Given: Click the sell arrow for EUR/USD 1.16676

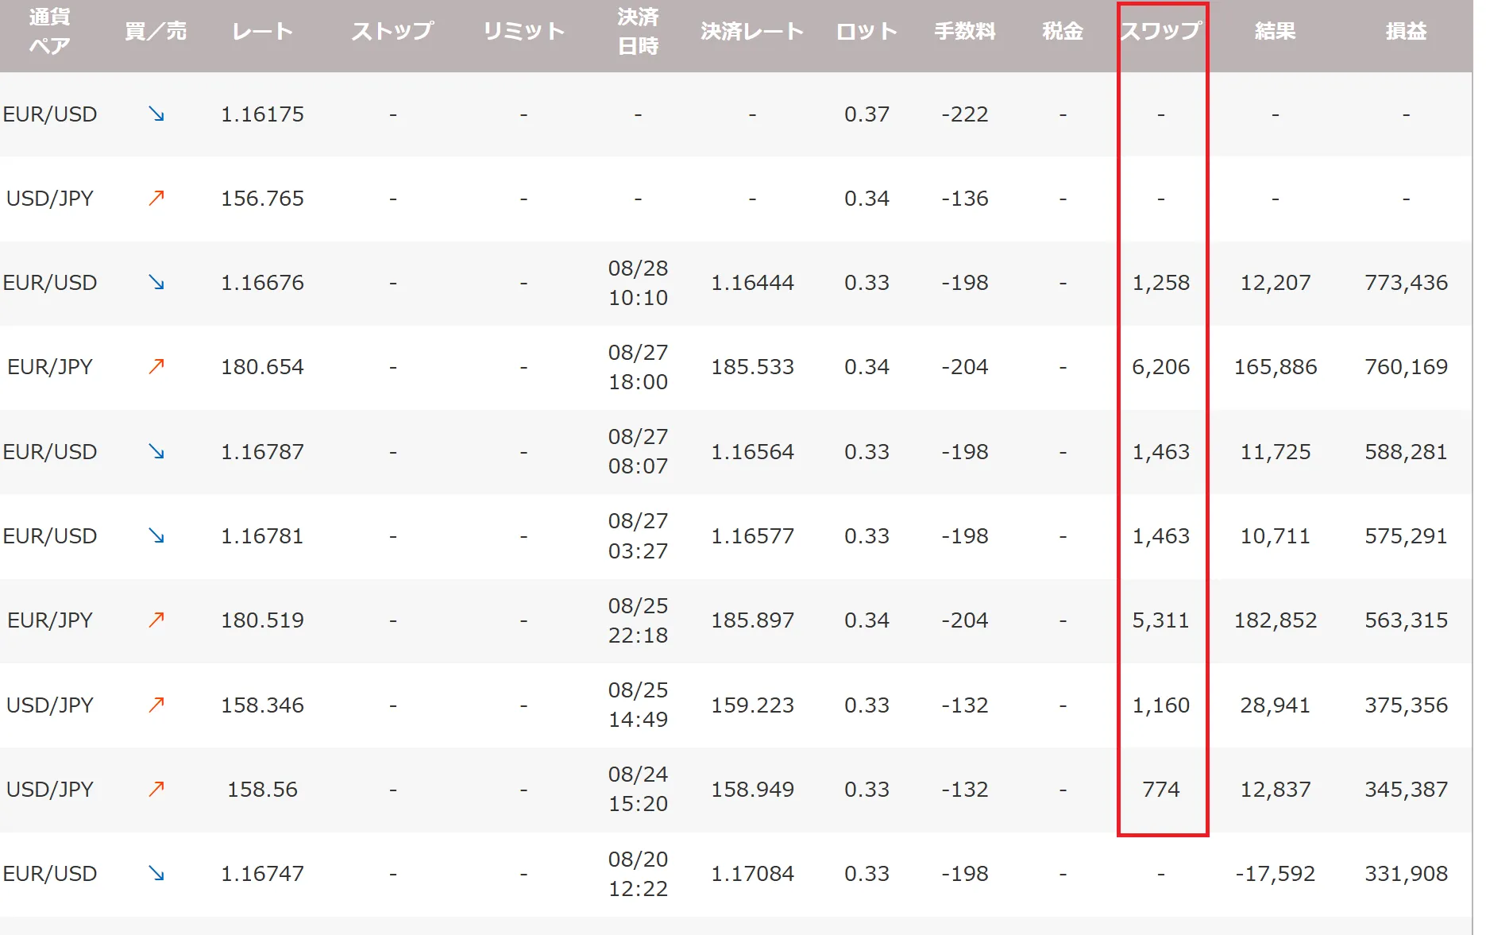Looking at the screenshot, I should pyautogui.click(x=156, y=283).
